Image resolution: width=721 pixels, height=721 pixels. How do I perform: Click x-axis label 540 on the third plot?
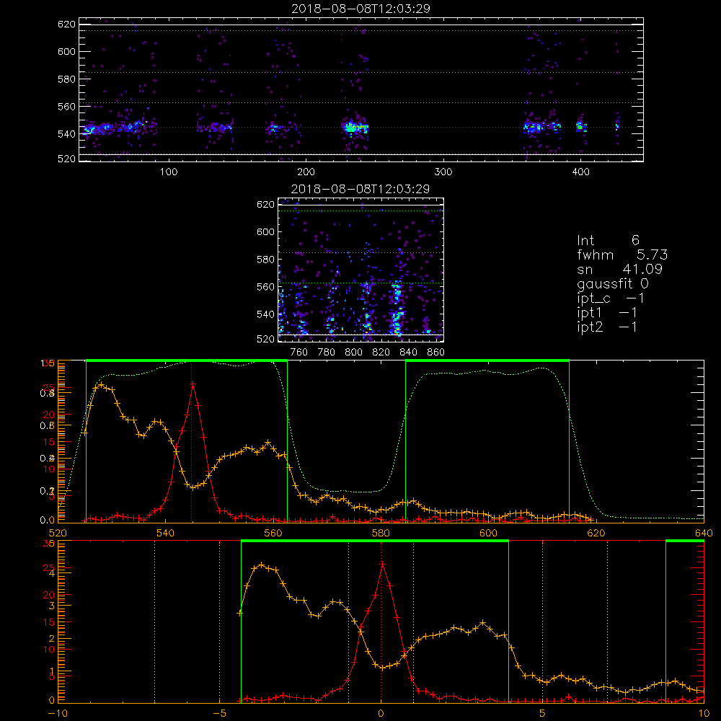166,534
